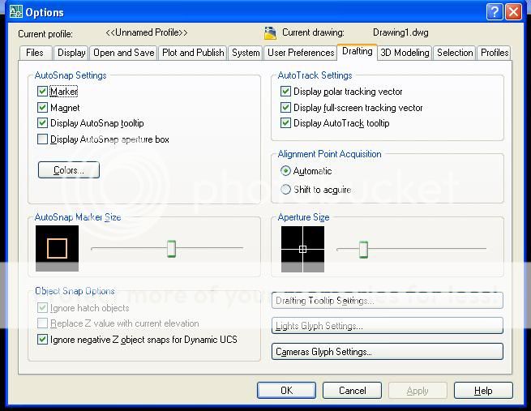
Task: Click the Cancel button
Action: click(x=352, y=391)
